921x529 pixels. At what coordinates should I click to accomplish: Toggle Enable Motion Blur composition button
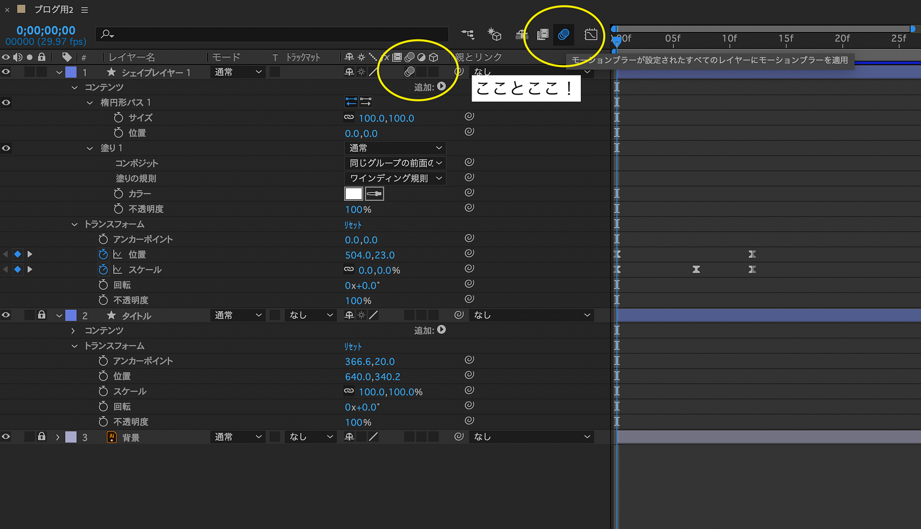564,35
